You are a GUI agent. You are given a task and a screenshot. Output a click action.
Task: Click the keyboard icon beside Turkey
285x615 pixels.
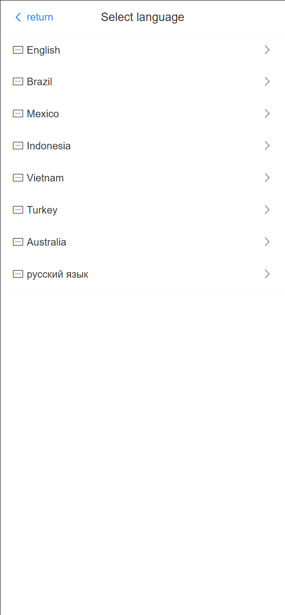point(18,210)
